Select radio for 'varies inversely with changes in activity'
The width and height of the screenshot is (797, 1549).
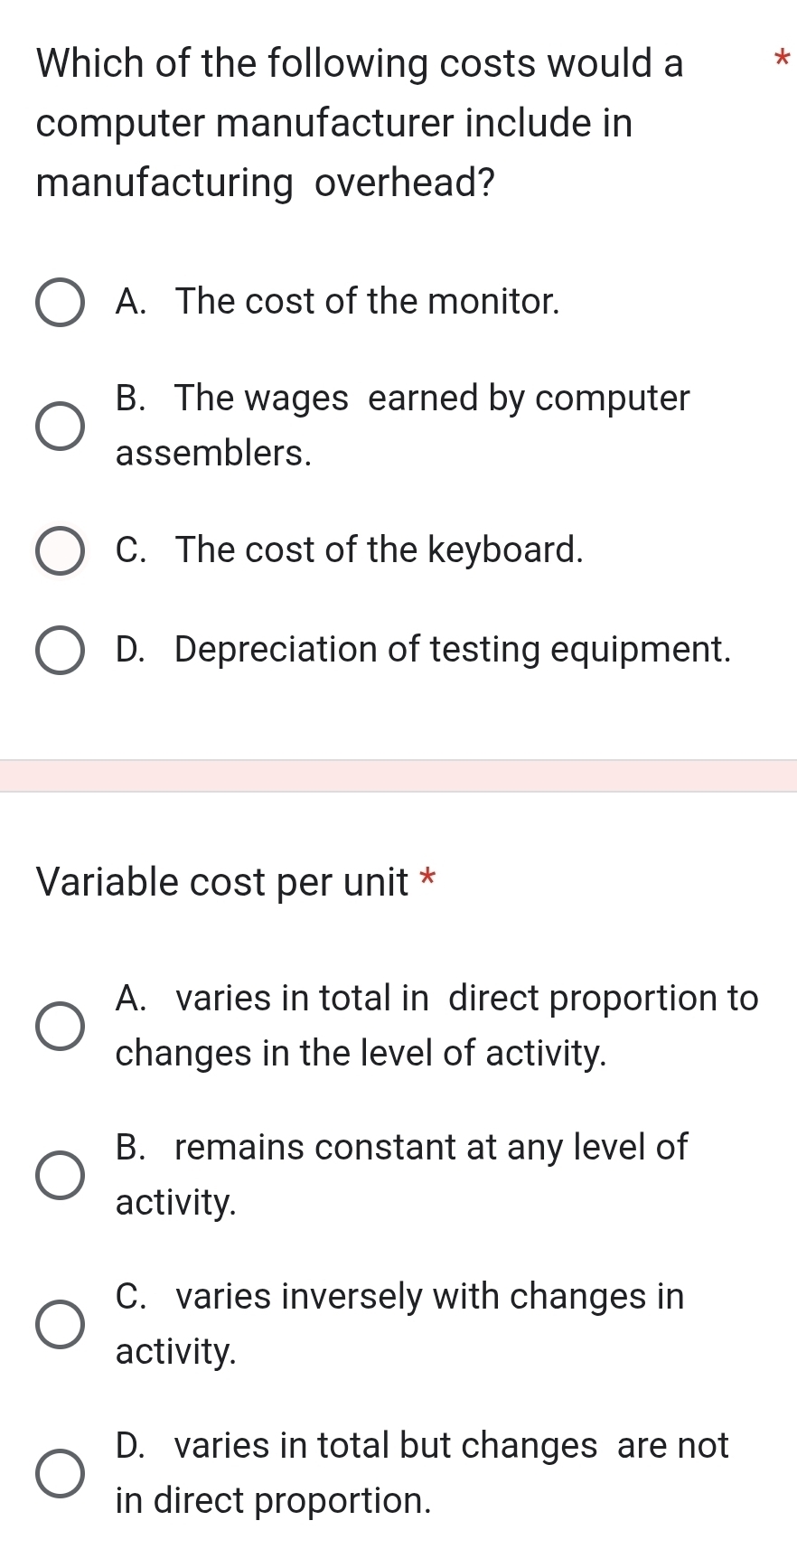[61, 1325]
